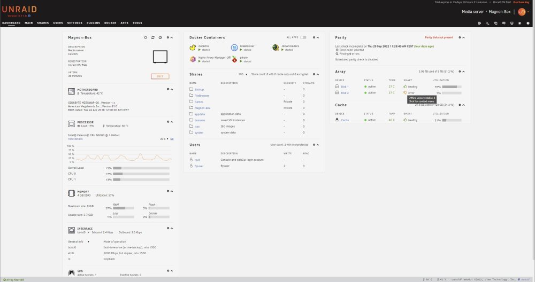Viewport: 535px width, 282px height.
Task: Click the reboot icon in Magnon-Box panel
Action: coord(153,37)
